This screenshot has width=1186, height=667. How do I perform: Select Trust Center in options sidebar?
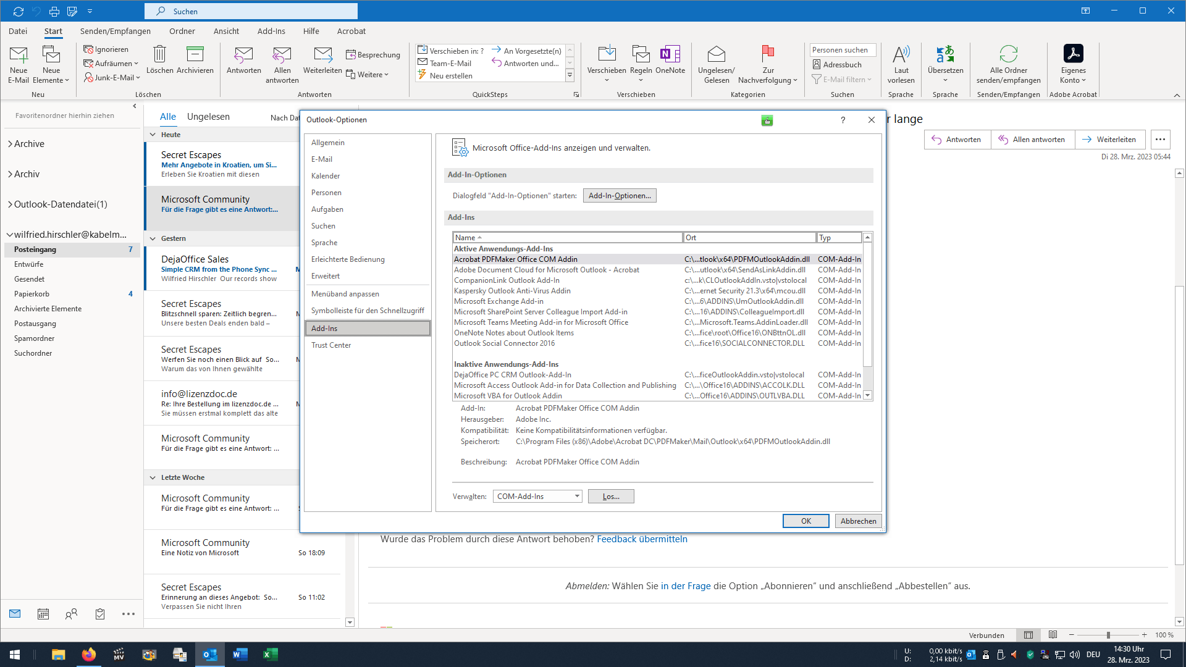pos(368,345)
